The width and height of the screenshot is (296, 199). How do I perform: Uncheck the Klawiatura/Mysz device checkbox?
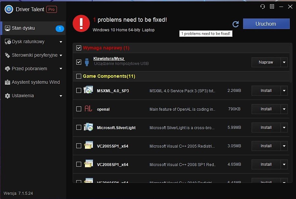coord(79,62)
